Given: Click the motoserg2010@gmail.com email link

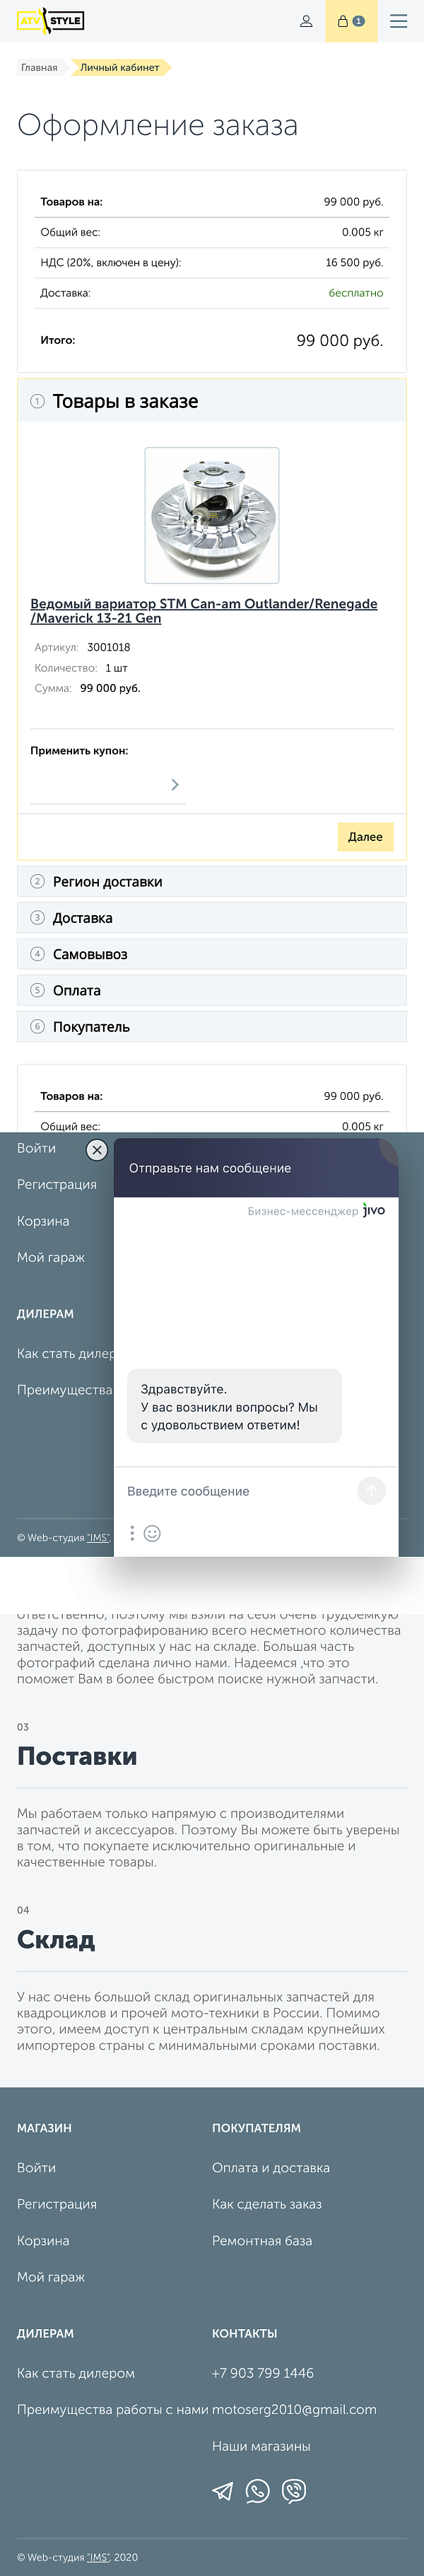Looking at the screenshot, I should 294,2410.
